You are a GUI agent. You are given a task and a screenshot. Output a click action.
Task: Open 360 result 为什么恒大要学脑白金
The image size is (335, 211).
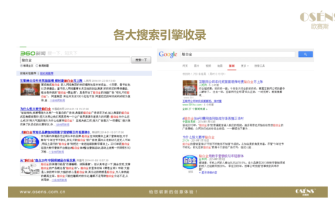[x=35, y=109]
